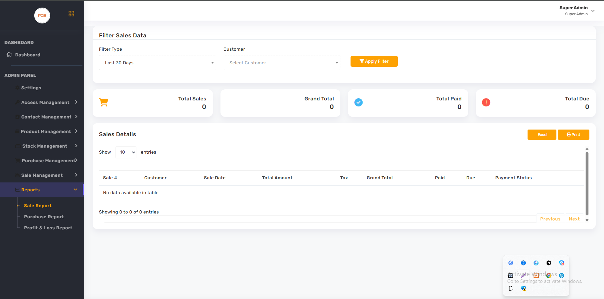Open the Purchase Report page
The height and width of the screenshot is (299, 604).
click(x=44, y=217)
